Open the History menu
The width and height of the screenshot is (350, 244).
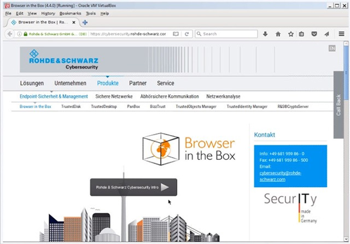(48, 13)
